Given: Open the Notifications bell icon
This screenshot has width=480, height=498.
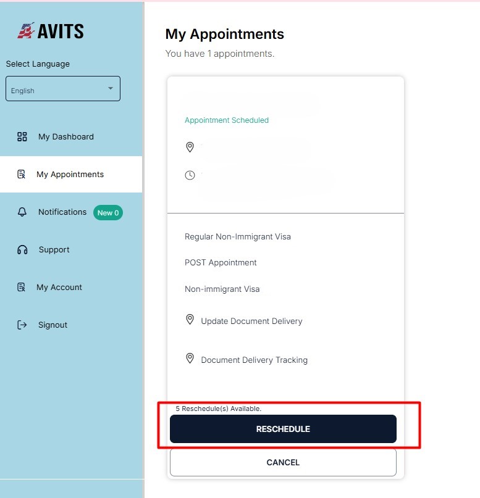Looking at the screenshot, I should (x=23, y=212).
